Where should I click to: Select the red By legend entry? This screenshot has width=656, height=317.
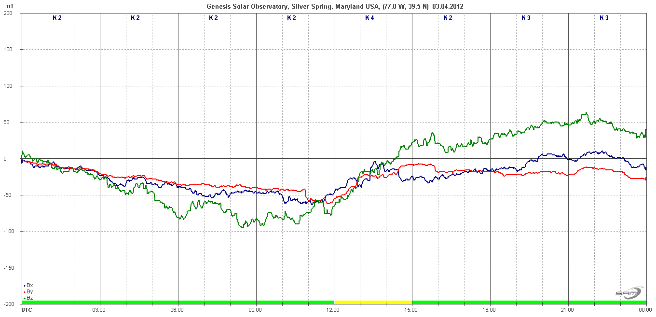(29, 291)
